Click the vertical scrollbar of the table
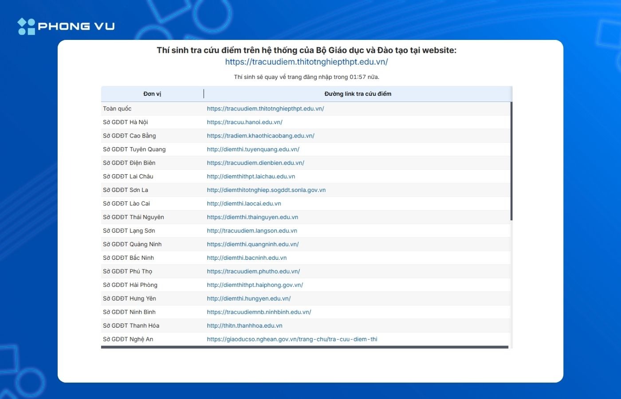This screenshot has width=621, height=399. (x=511, y=161)
